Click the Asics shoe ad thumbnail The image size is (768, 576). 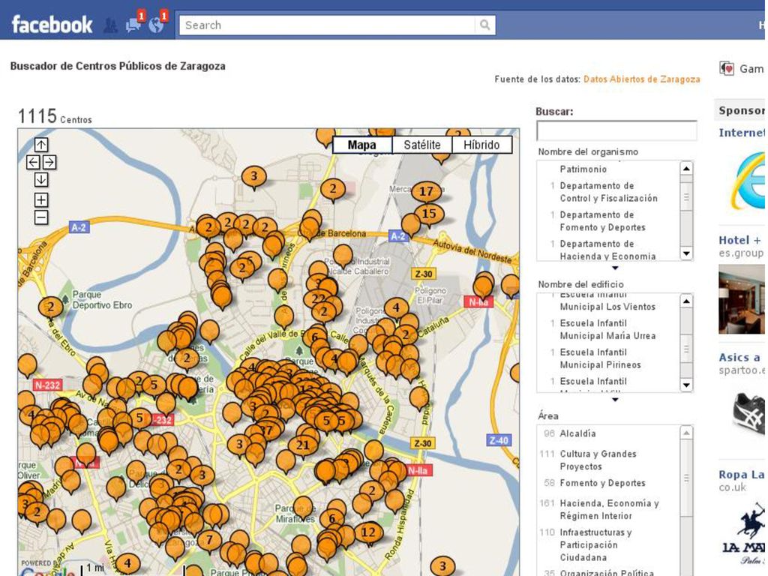[x=749, y=413]
